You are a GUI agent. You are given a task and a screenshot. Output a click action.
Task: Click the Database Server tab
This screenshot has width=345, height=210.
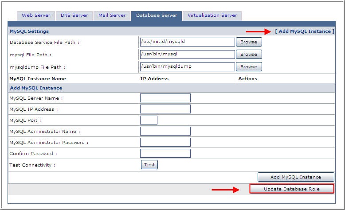pyautogui.click(x=157, y=16)
